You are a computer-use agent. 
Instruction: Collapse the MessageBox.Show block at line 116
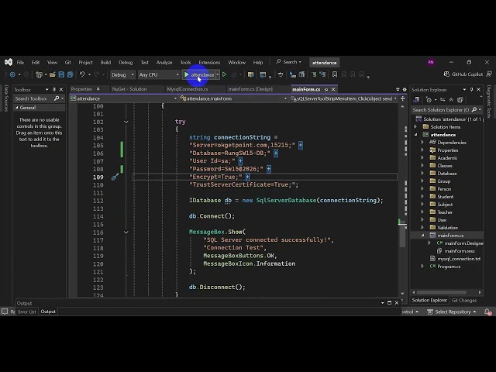[126, 232]
